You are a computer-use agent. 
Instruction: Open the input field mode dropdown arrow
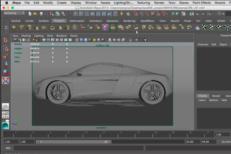pyautogui.click(x=216, y=14)
